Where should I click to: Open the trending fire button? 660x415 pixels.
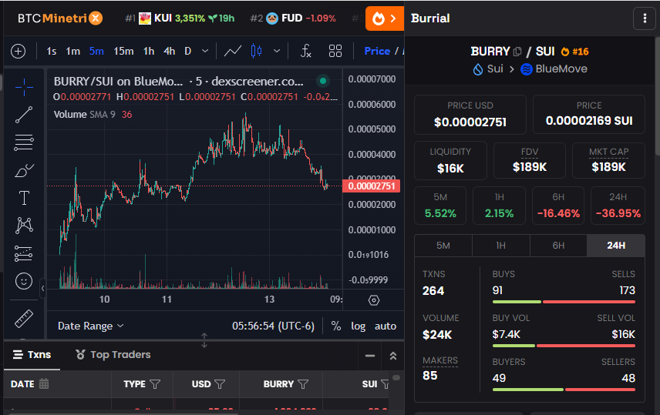coord(385,18)
